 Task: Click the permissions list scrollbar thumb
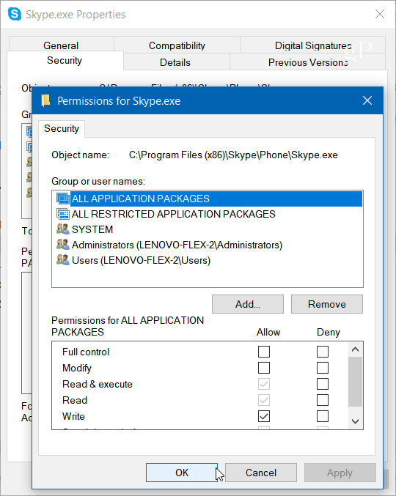coord(355,382)
